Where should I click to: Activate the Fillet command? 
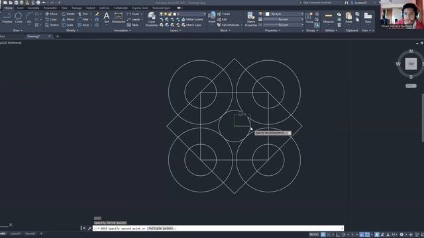83,19
